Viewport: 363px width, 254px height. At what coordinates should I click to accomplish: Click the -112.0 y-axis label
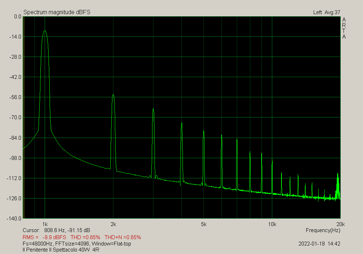click(x=14, y=178)
